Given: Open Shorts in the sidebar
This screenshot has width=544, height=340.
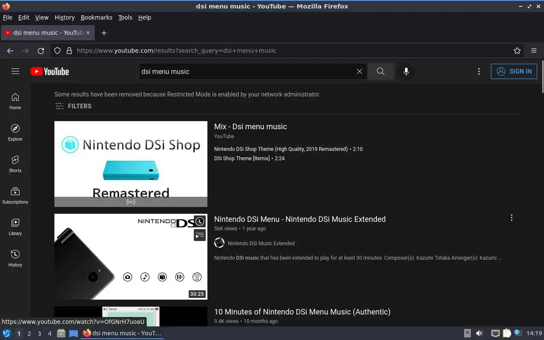Looking at the screenshot, I should tap(15, 164).
